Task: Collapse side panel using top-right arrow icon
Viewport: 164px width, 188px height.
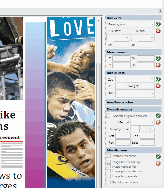Action: pos(160,11)
